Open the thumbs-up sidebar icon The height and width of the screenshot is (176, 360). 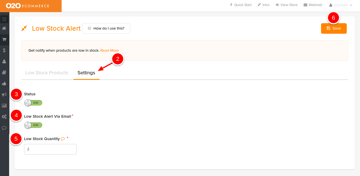coord(4,83)
